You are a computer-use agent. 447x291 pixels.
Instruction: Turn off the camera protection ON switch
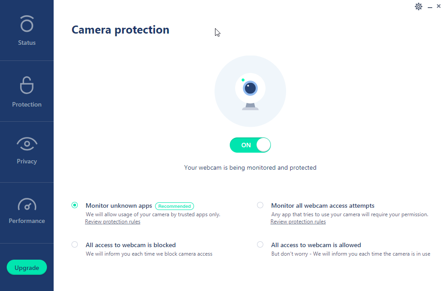250,145
